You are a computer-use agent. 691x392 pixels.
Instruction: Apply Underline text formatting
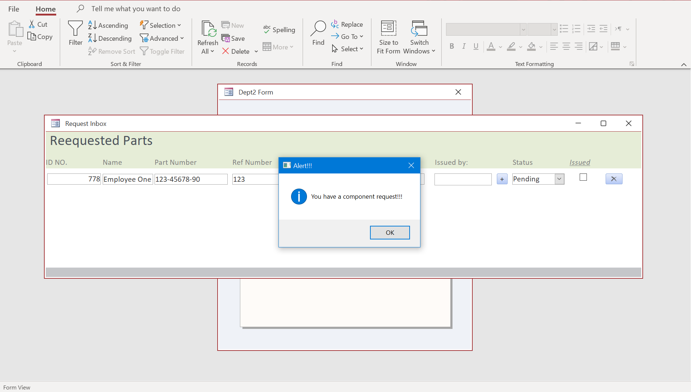point(476,46)
